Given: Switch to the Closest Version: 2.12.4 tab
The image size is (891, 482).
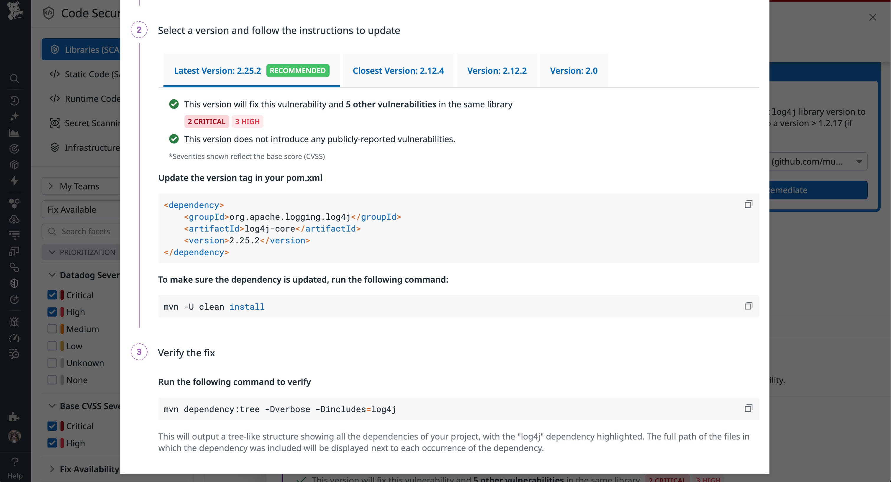Looking at the screenshot, I should (x=398, y=71).
